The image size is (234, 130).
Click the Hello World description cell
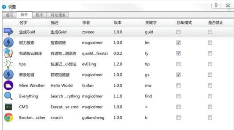[62, 86]
